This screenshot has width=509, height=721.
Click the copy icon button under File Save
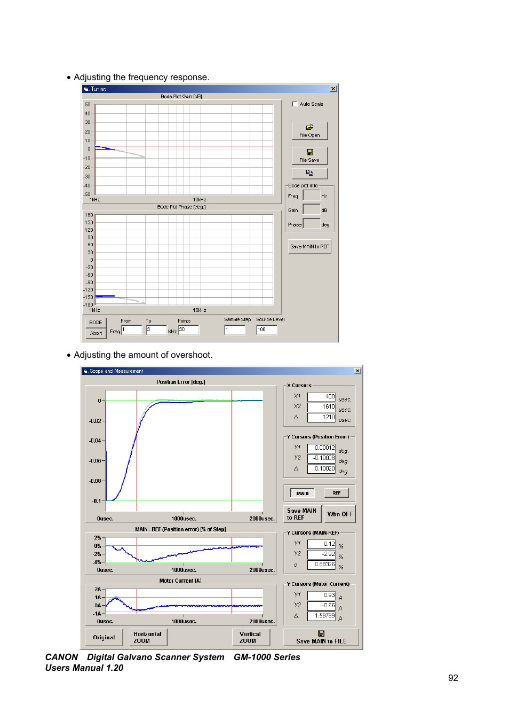click(309, 173)
